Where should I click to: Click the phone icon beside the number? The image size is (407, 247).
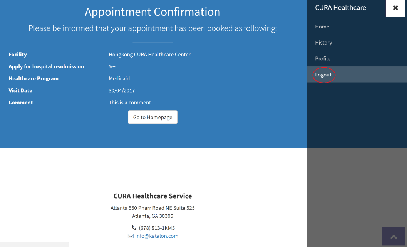(134, 228)
